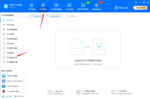
Task: Click 特色转换 star icon
Action: (x=96, y=5)
